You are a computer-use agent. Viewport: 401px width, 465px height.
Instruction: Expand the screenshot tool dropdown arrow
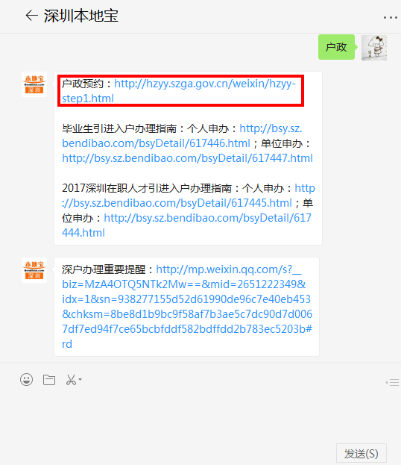tap(80, 379)
